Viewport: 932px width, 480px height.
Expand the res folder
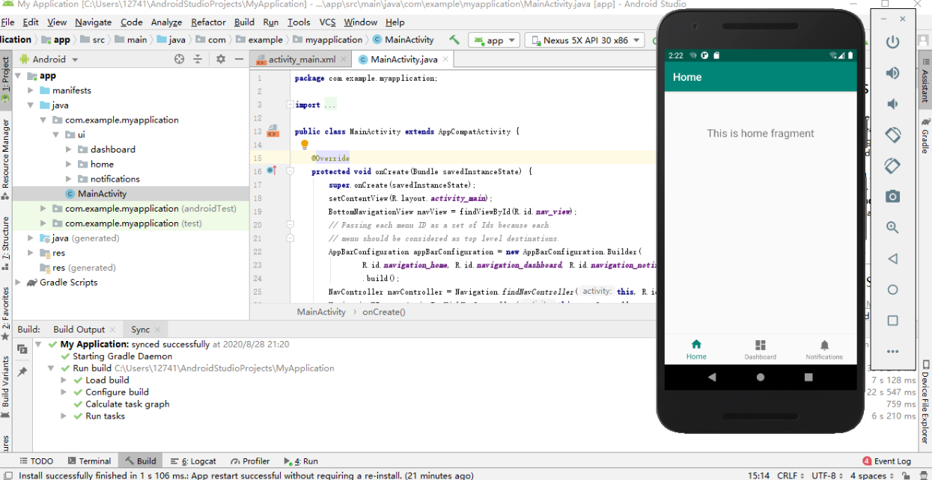(31, 253)
